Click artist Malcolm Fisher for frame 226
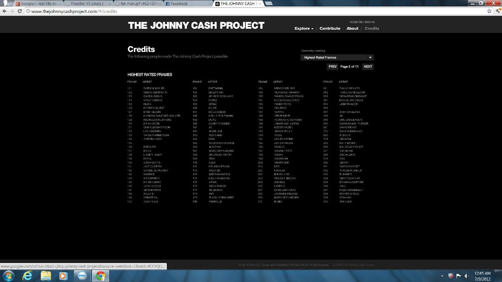 [x=351, y=147]
